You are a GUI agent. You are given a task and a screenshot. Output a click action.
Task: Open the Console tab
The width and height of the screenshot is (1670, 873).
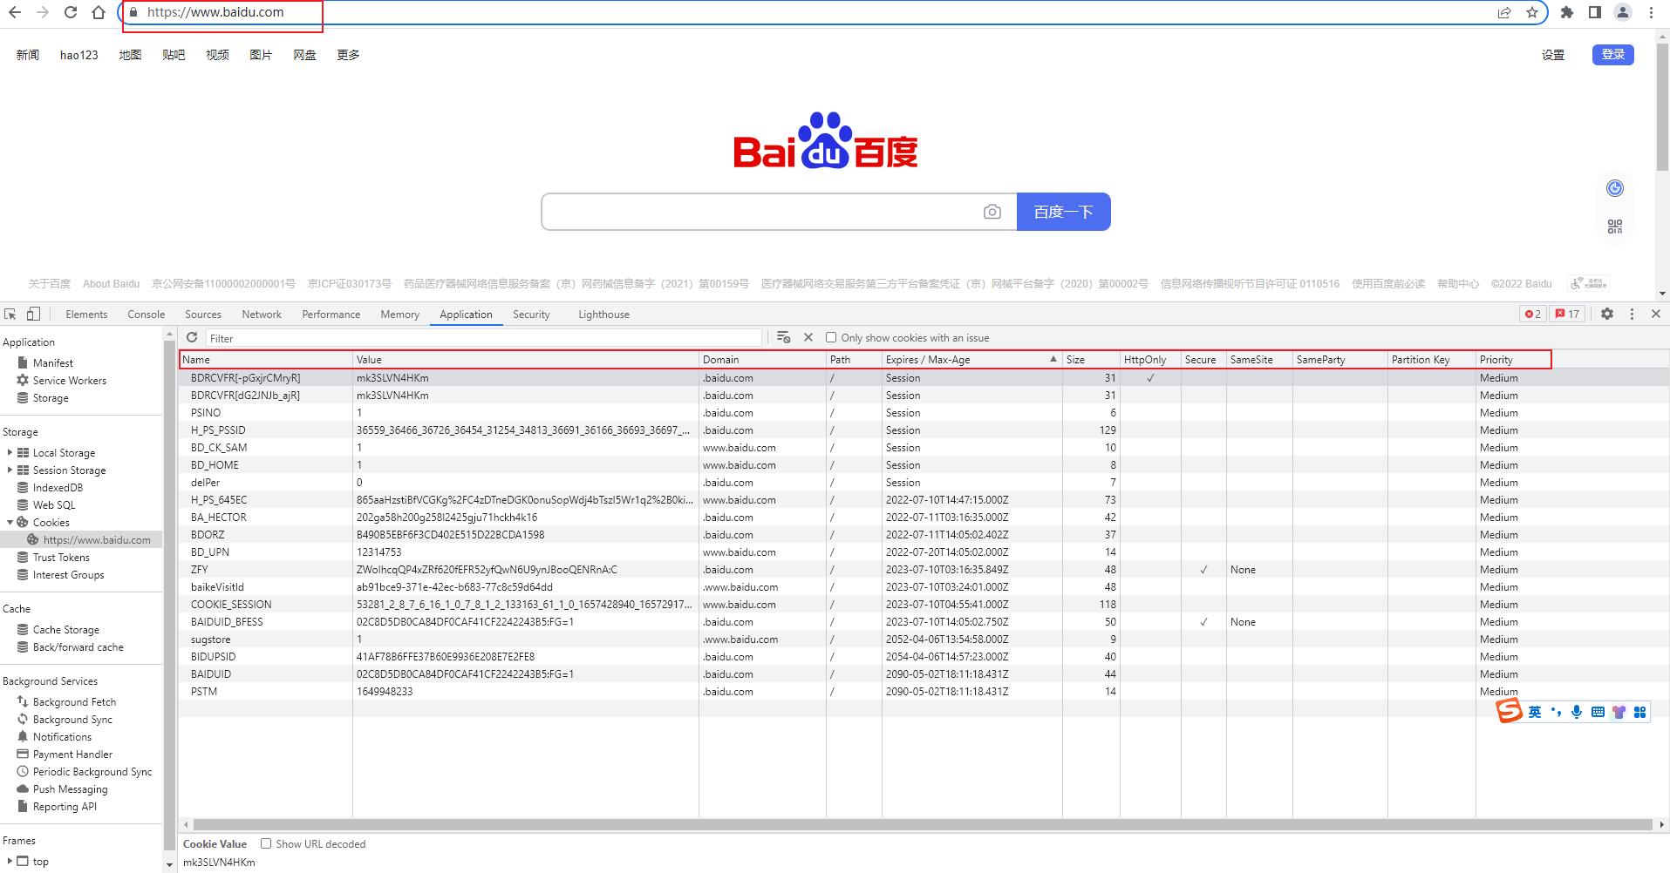pyautogui.click(x=146, y=315)
